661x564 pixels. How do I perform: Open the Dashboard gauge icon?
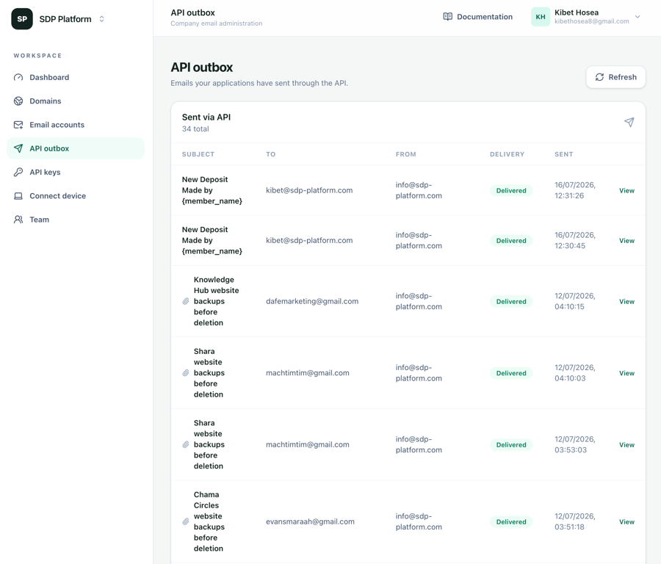pos(18,77)
